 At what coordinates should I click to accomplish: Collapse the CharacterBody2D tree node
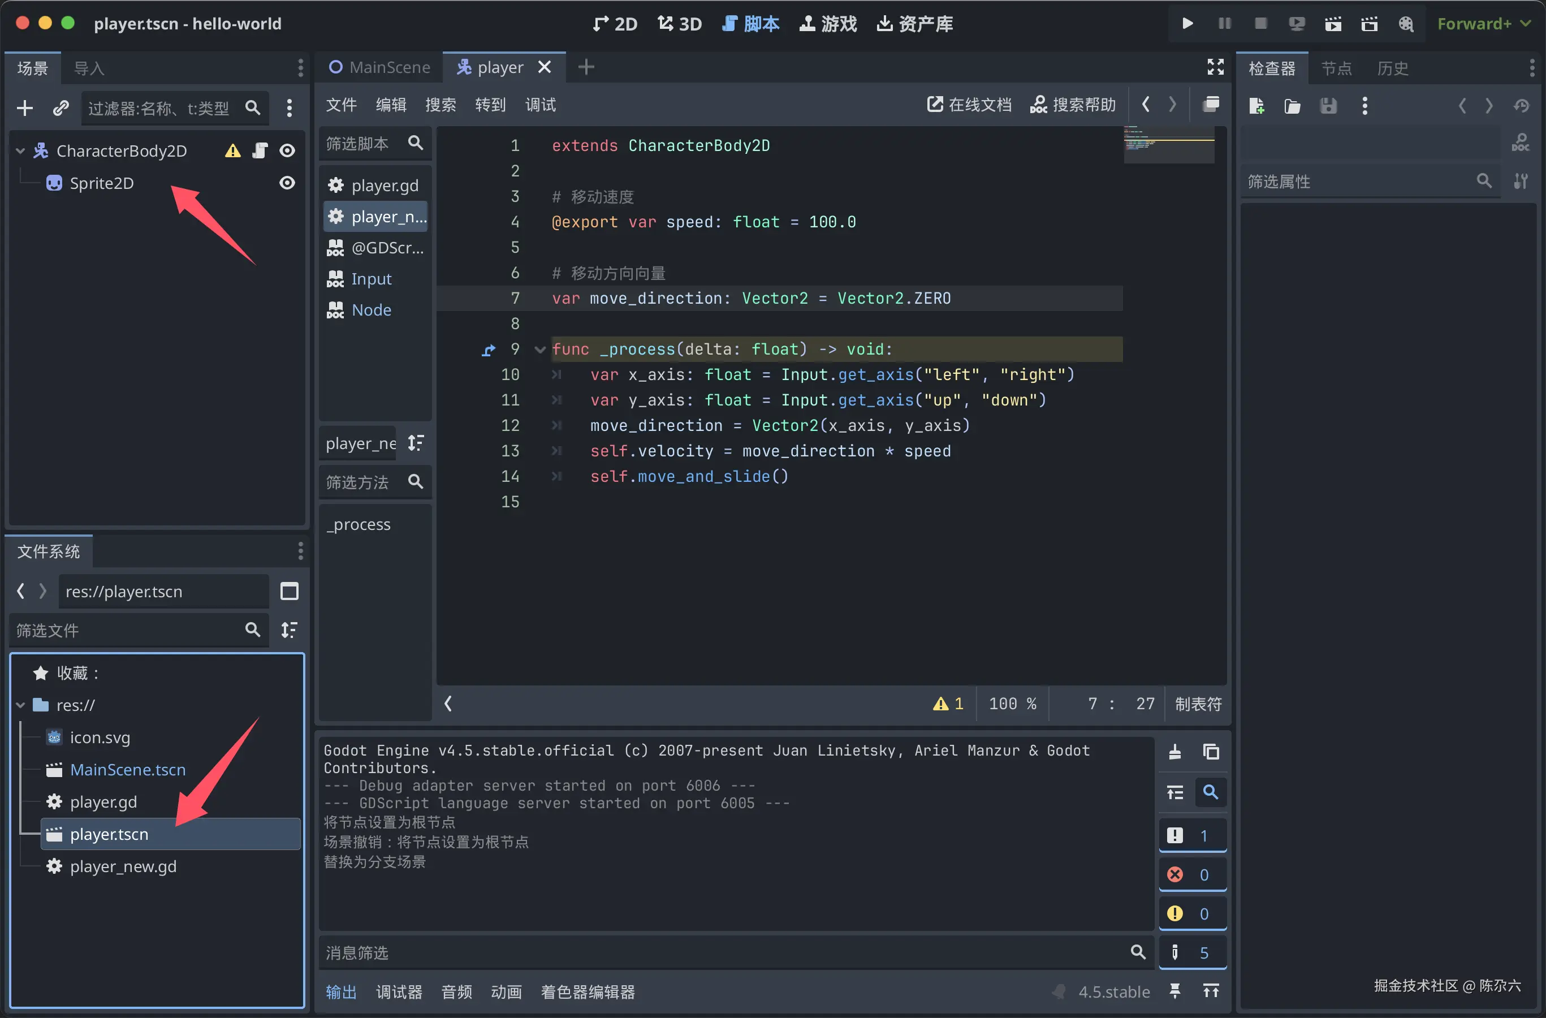[x=20, y=150]
